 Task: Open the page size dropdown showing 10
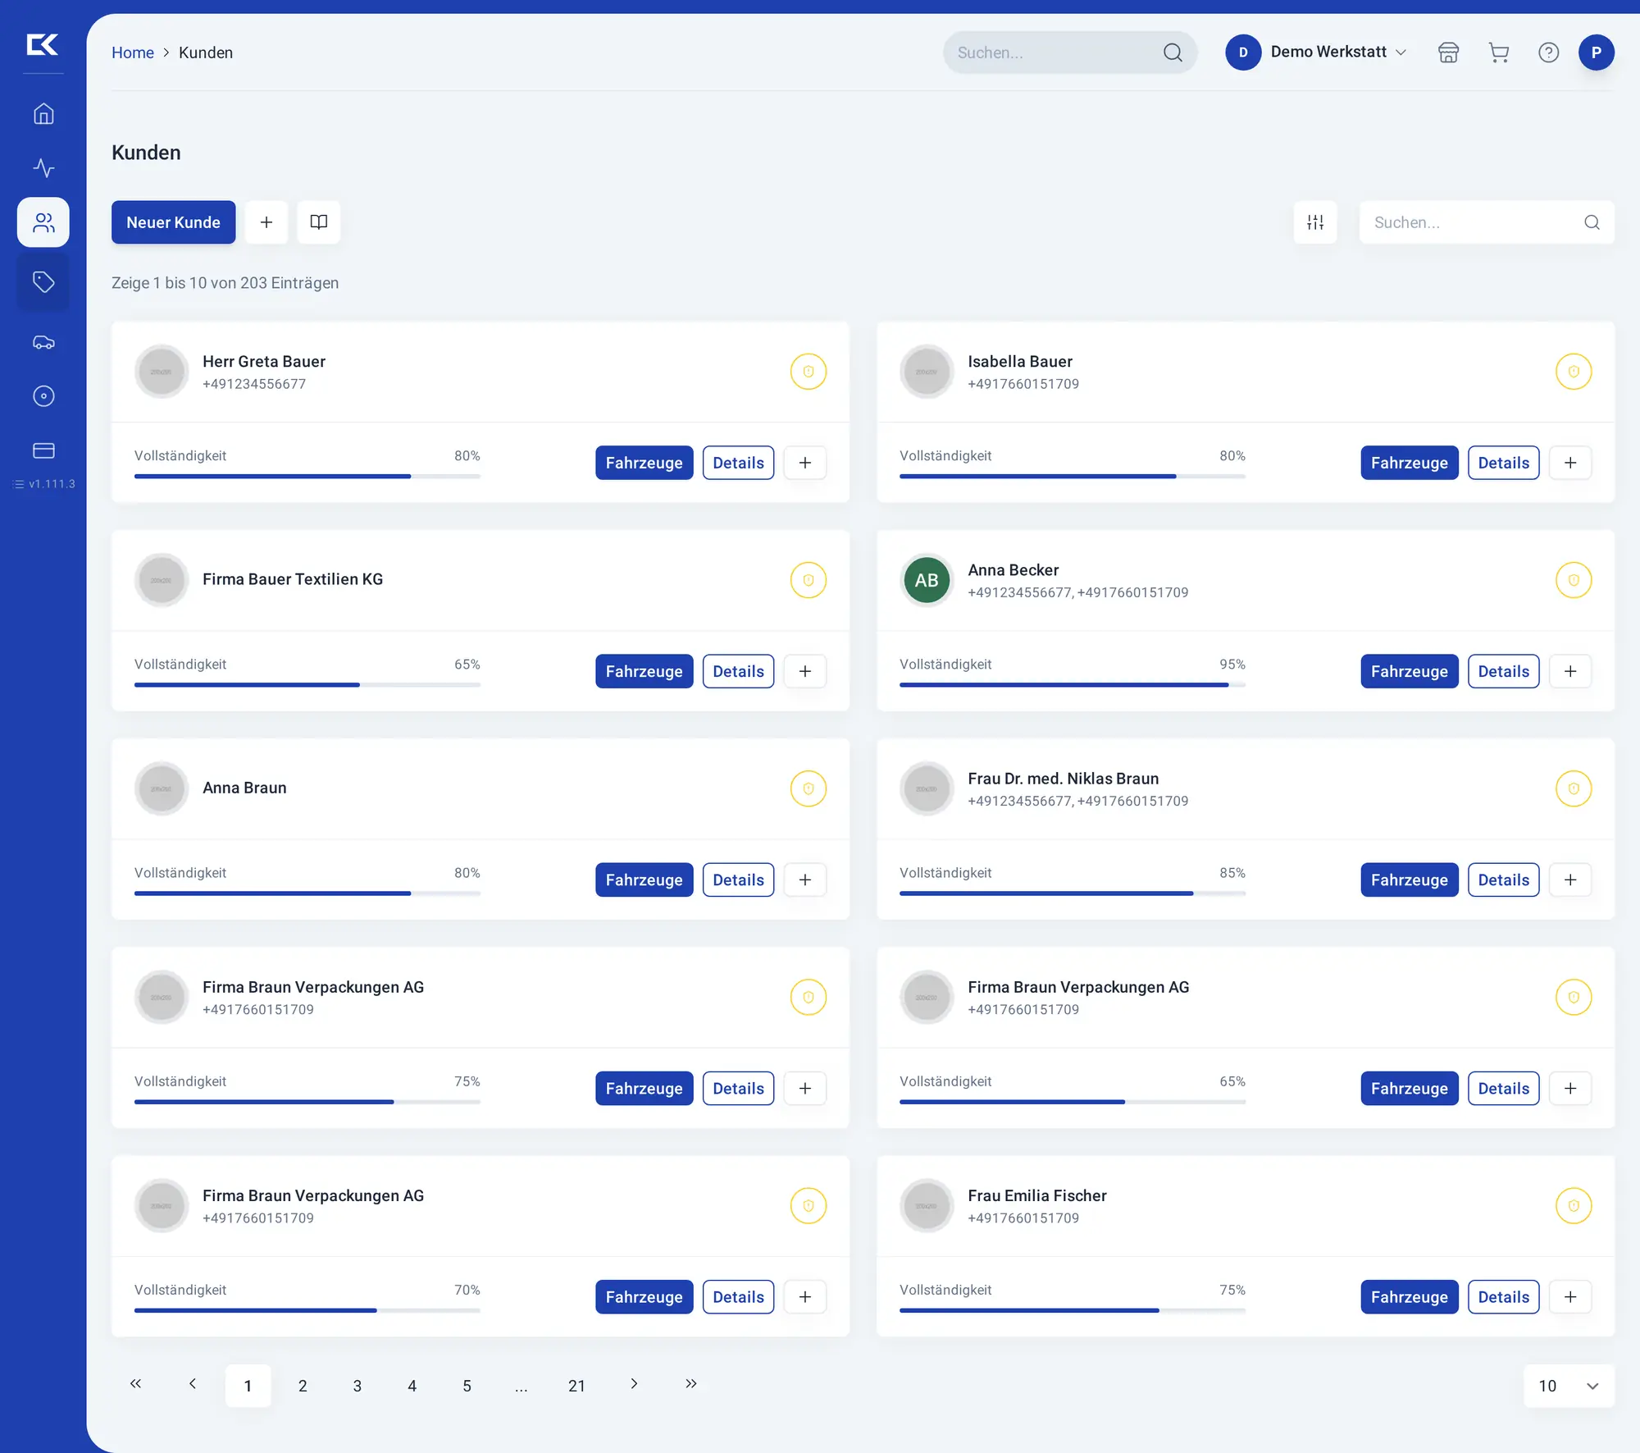[1569, 1386]
